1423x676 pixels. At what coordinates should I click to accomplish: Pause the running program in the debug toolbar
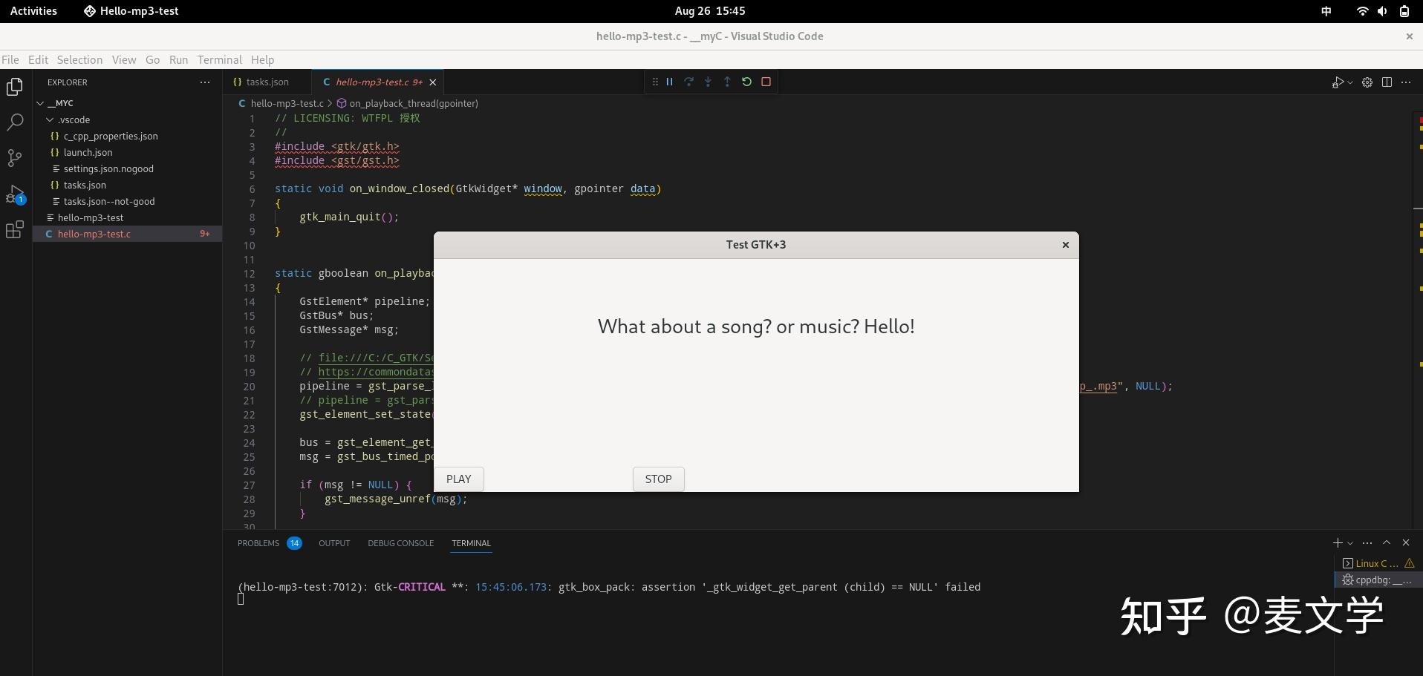pyautogui.click(x=669, y=82)
